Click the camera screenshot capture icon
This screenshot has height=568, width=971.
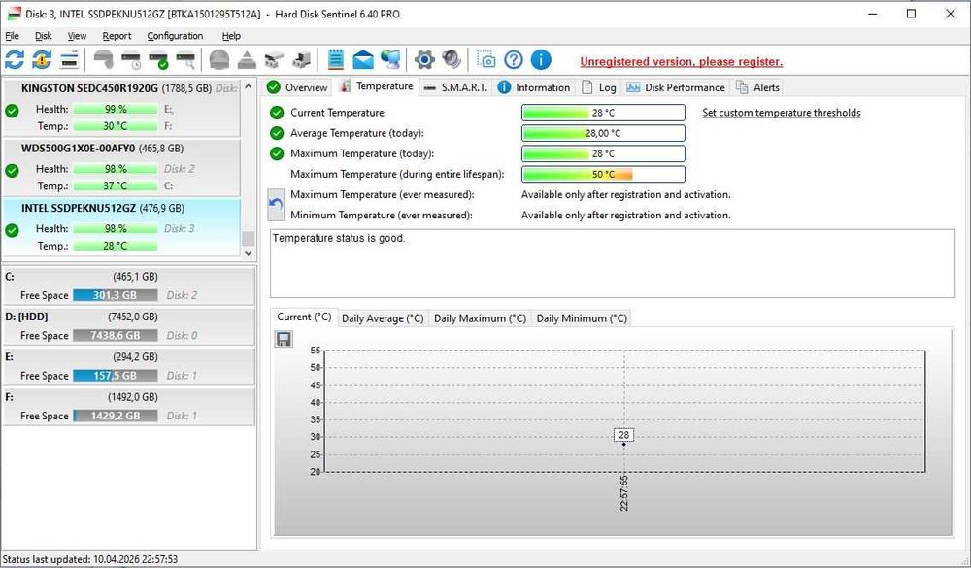486,60
